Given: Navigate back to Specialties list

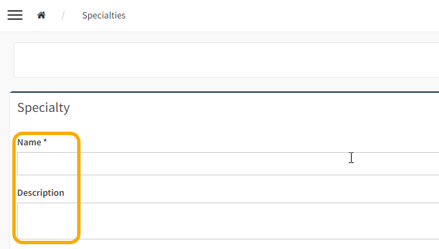Looking at the screenshot, I should click(104, 16).
